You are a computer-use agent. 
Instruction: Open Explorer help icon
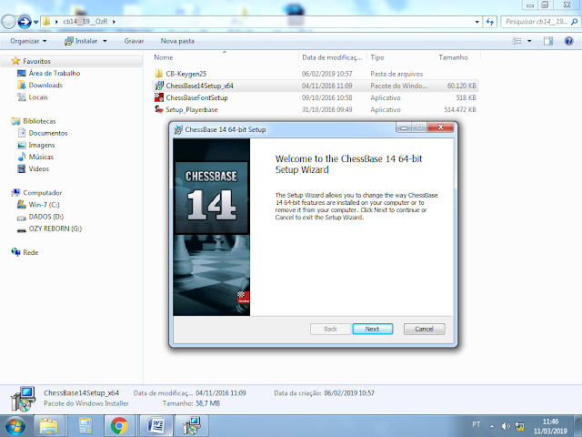click(568, 41)
